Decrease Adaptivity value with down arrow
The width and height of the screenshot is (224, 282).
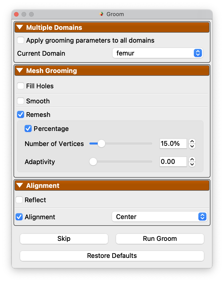coord(192,164)
